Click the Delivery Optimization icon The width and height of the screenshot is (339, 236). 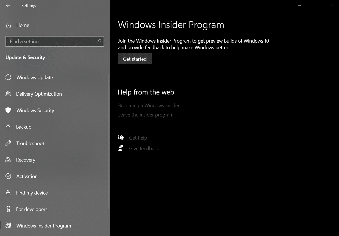tap(8, 94)
